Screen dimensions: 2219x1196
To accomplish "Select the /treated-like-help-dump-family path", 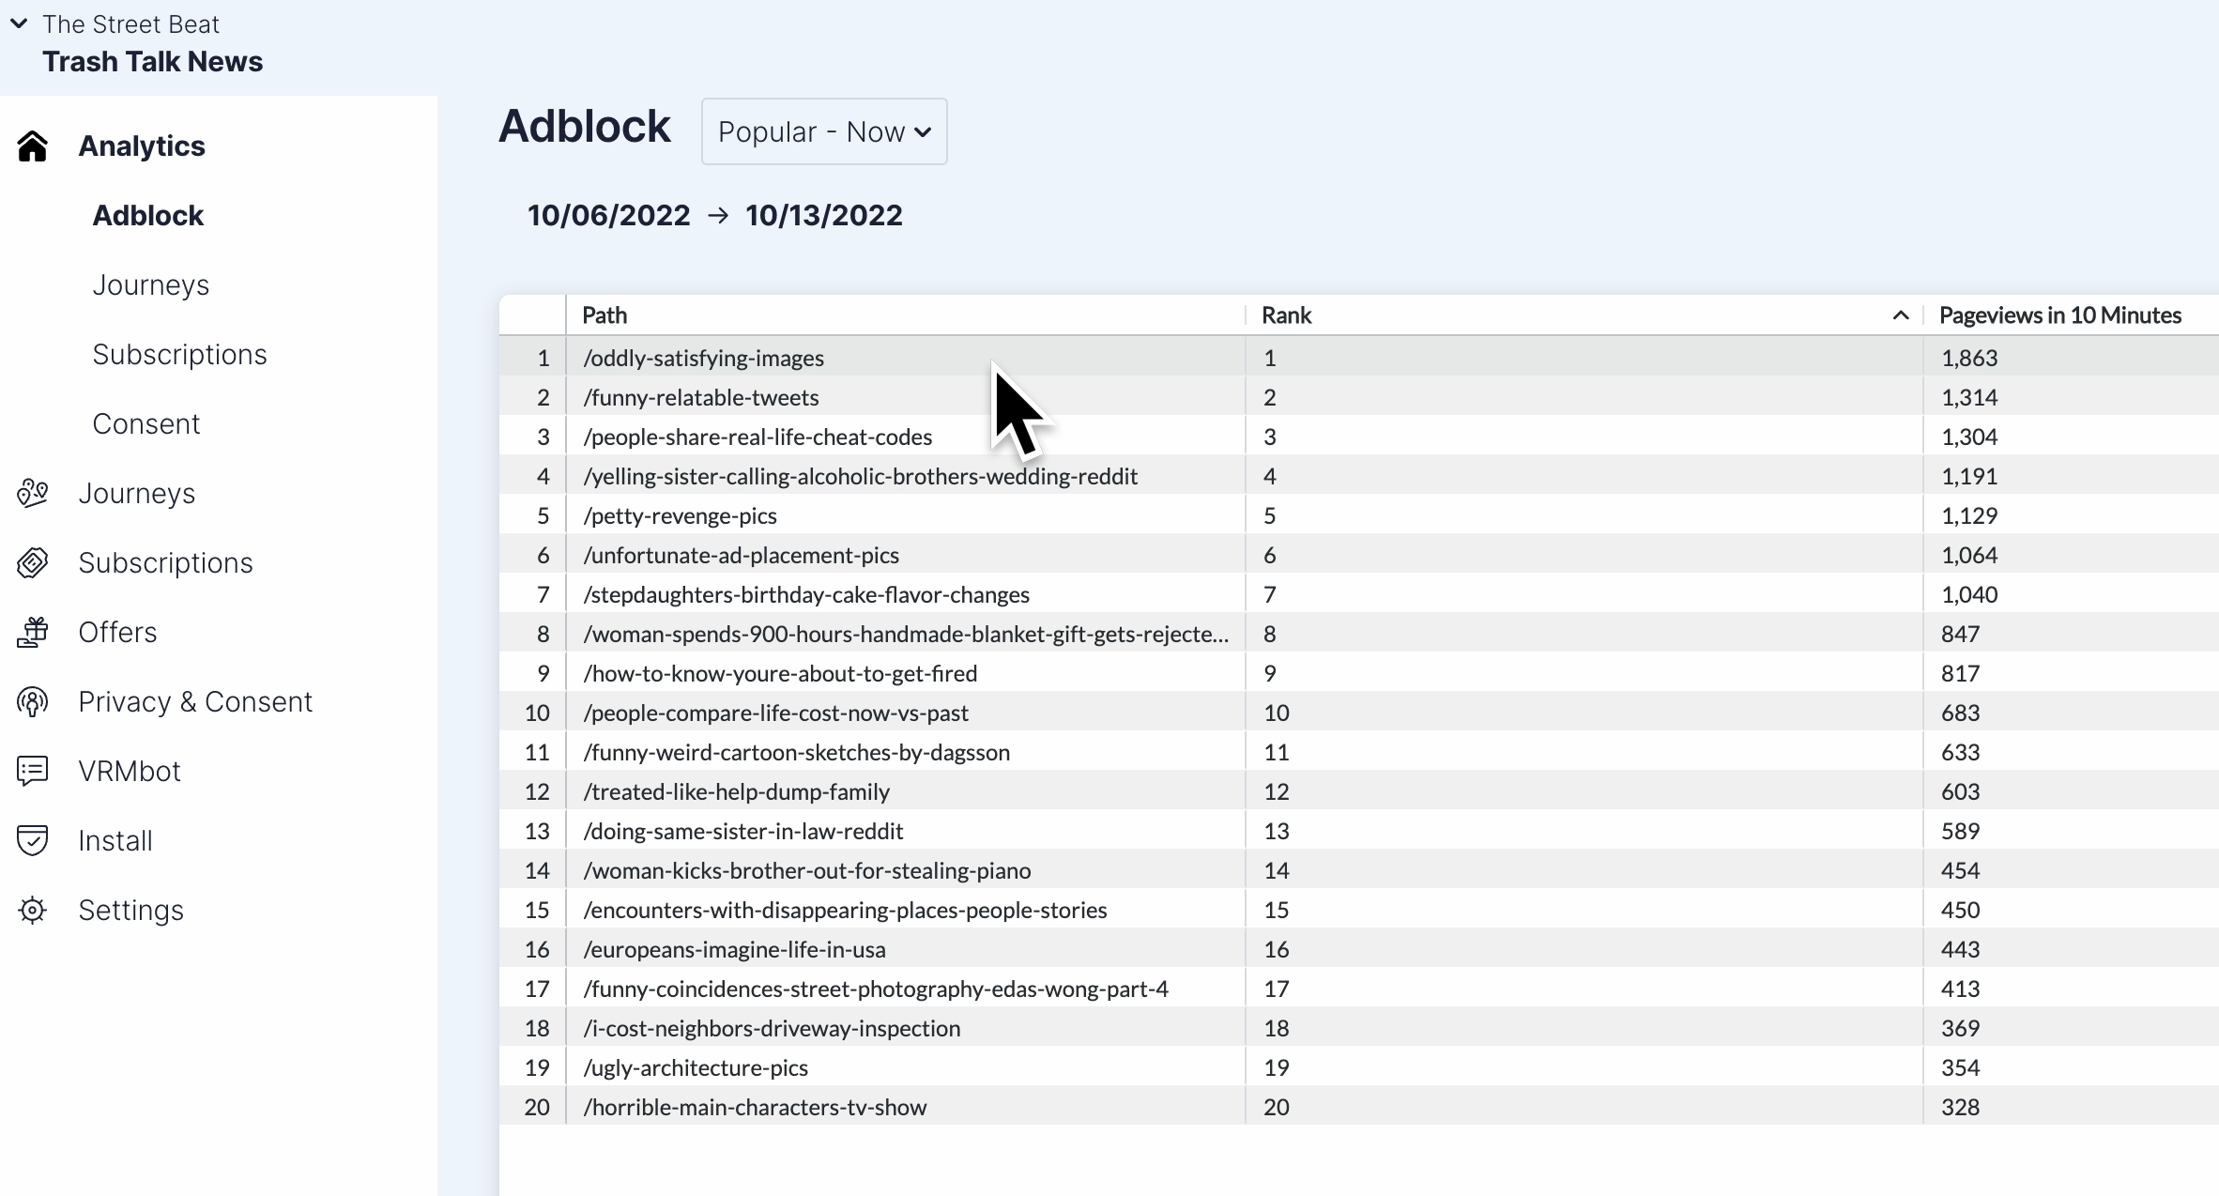I will pos(737,792).
